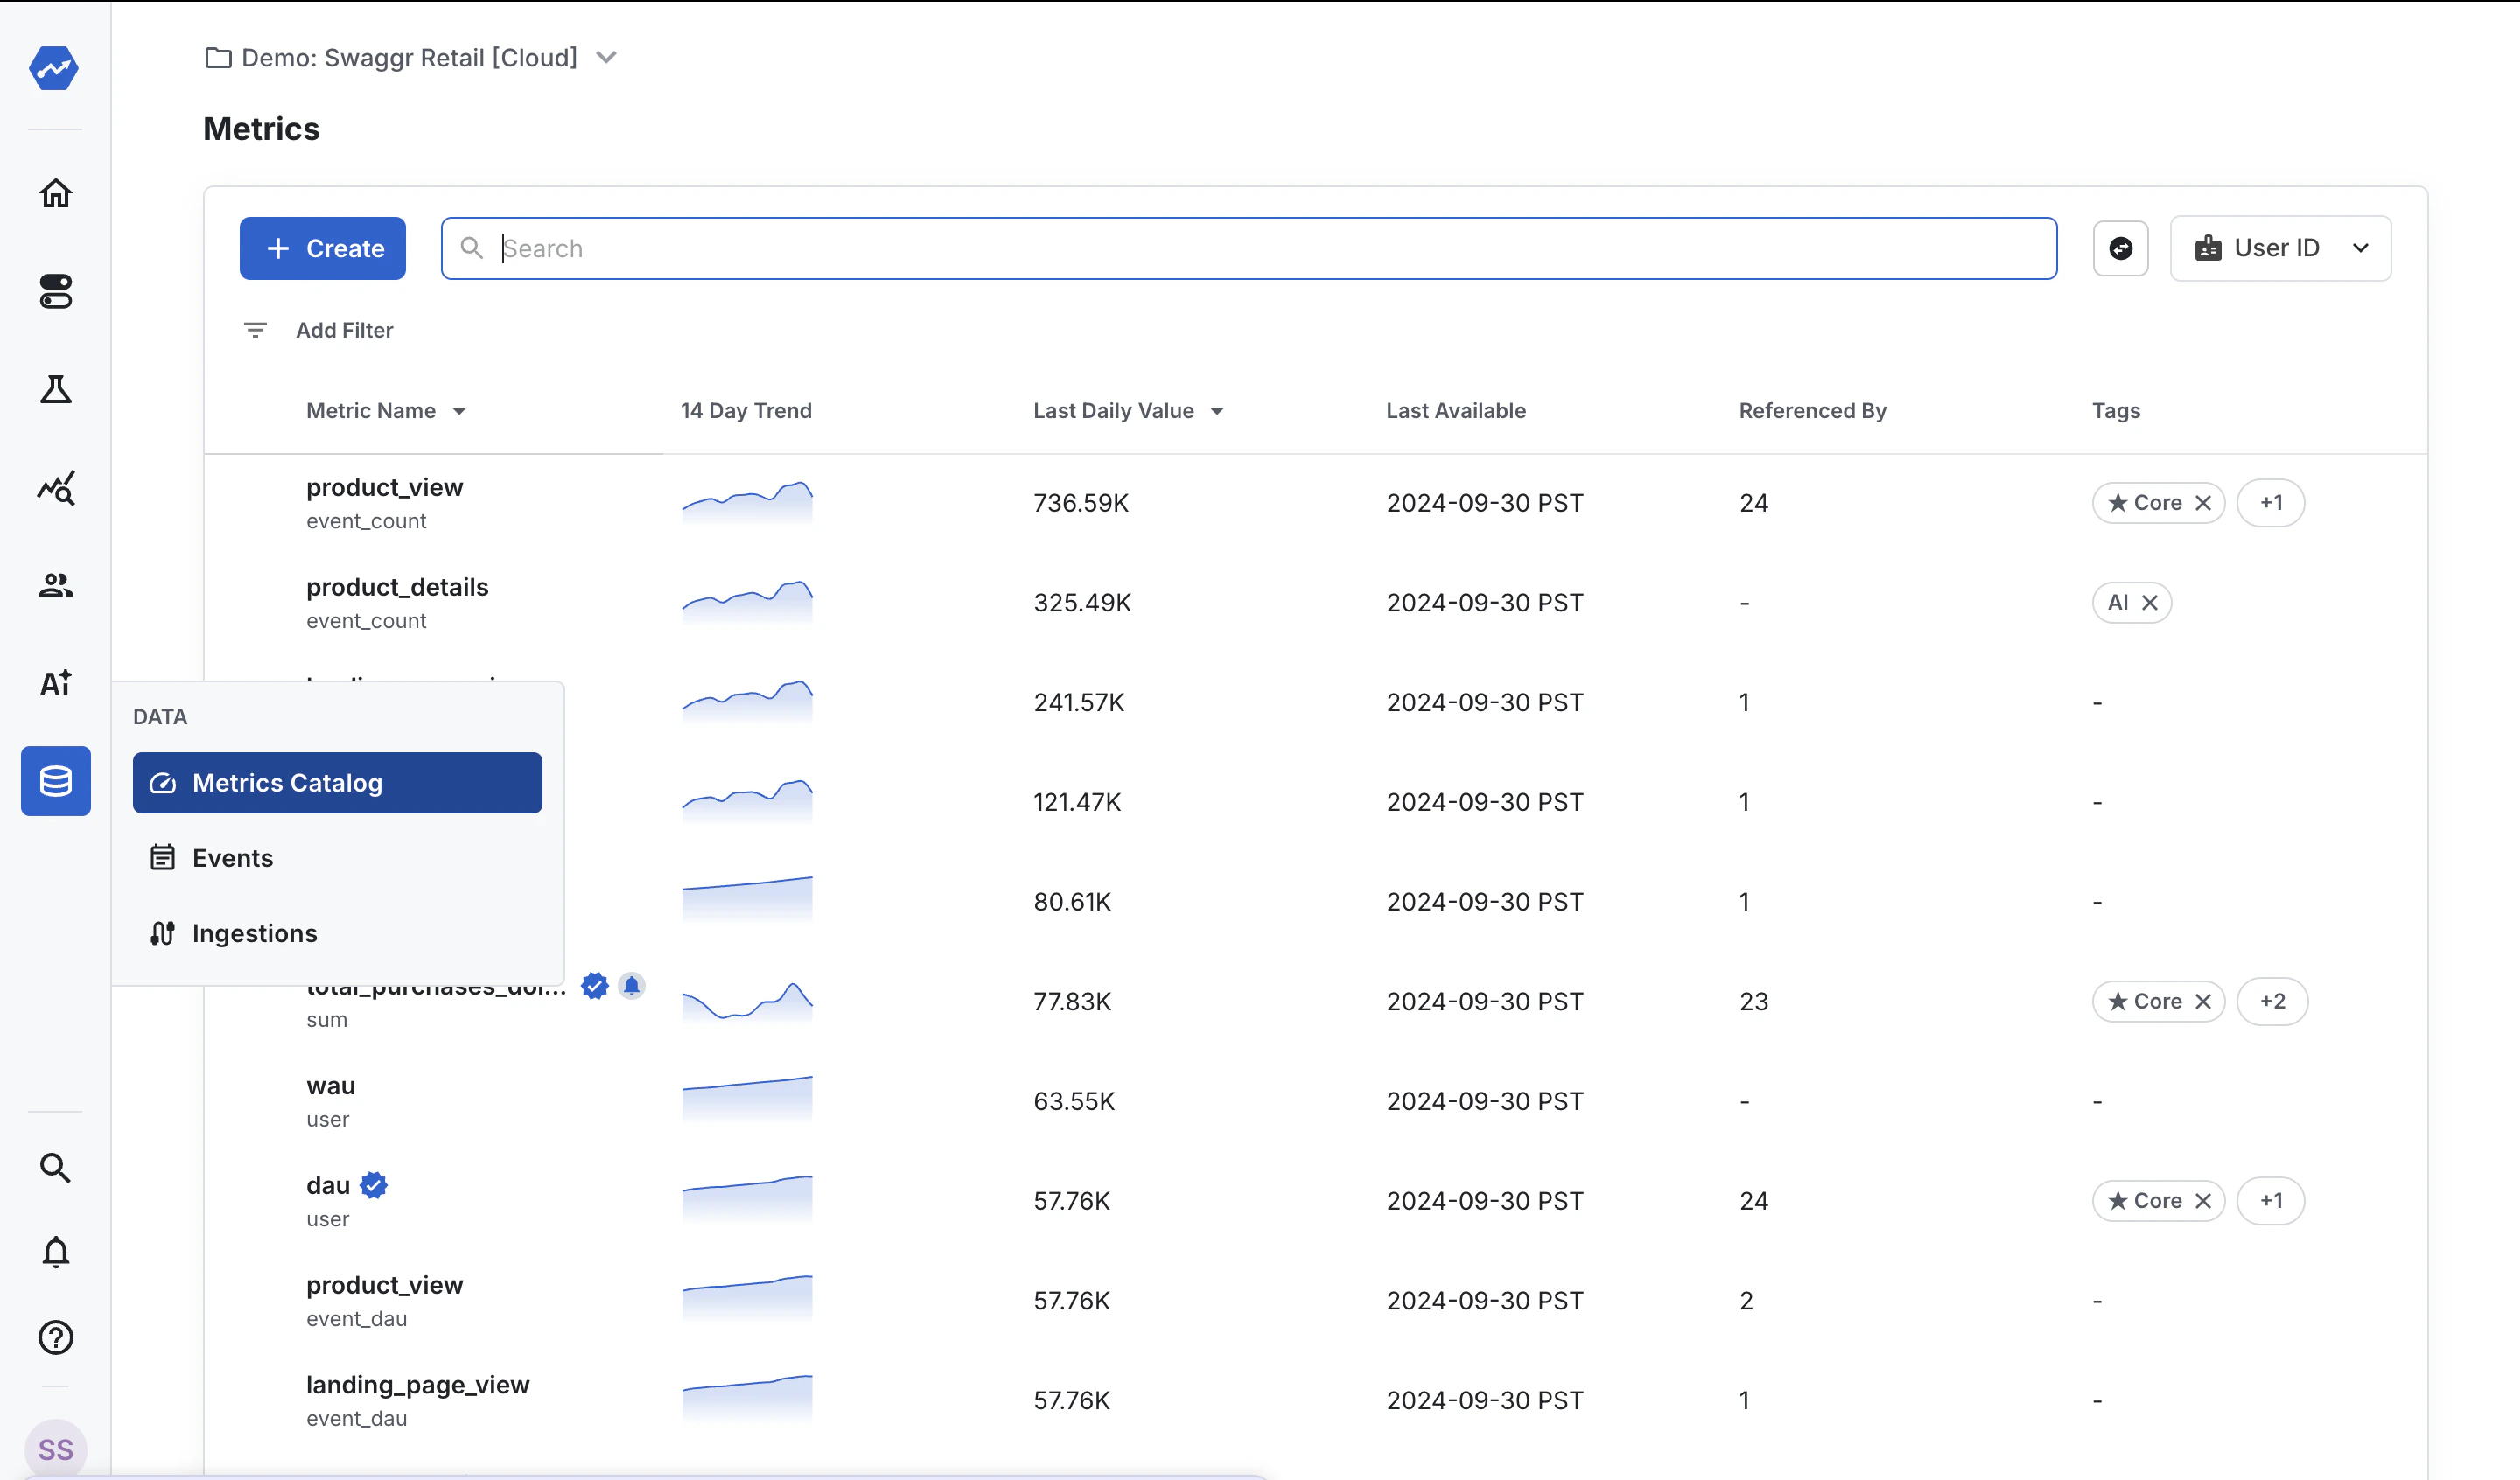Open the help question mark icon
The width and height of the screenshot is (2520, 1480).
(x=56, y=1337)
